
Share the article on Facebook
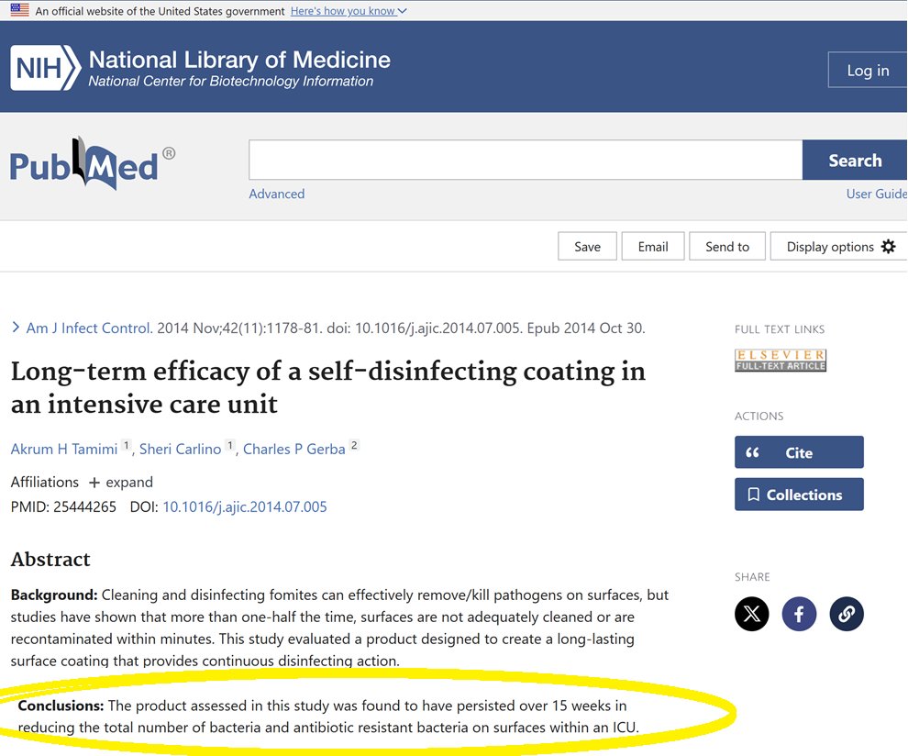coord(799,614)
